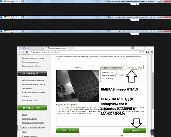The image size is (171, 137).
Task: Open the Демоверсия link
Action: pos(27,88)
